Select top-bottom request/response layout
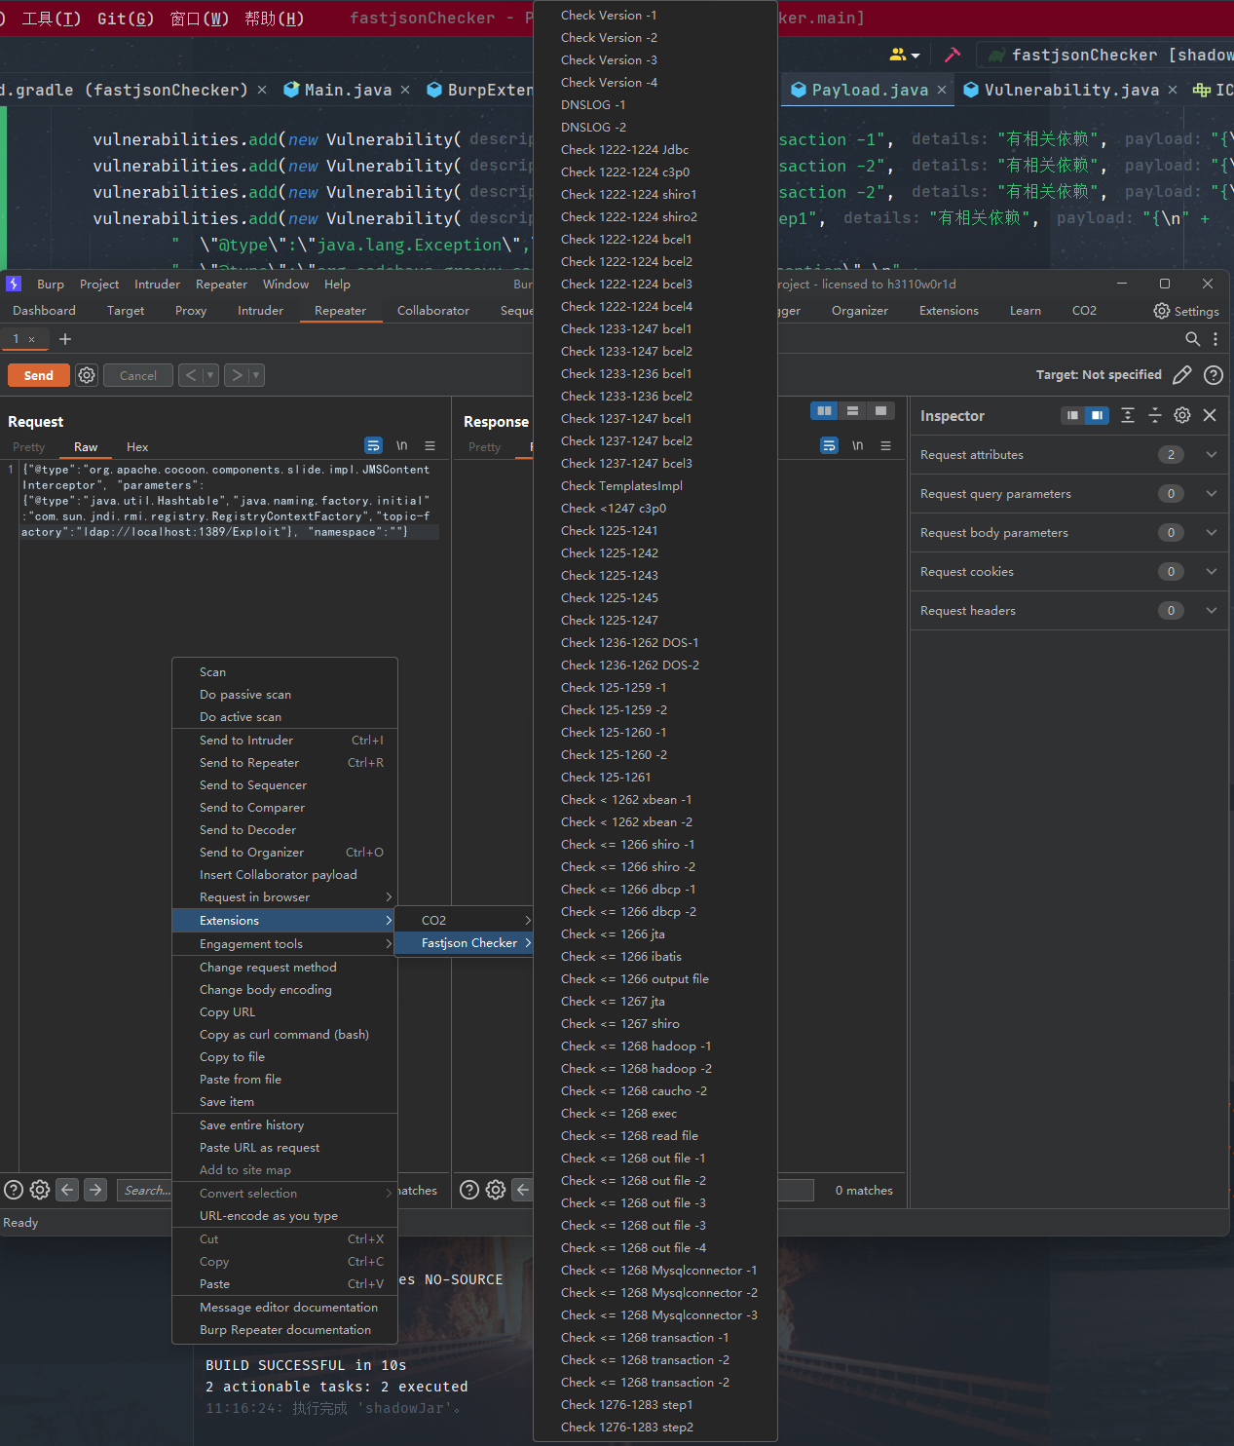Image resolution: width=1234 pixels, height=1446 pixels. coord(852,411)
